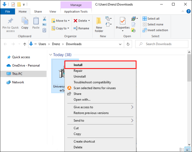Select Scan selected items for viruses
This screenshot has height=152, width=192.
tap(100, 88)
